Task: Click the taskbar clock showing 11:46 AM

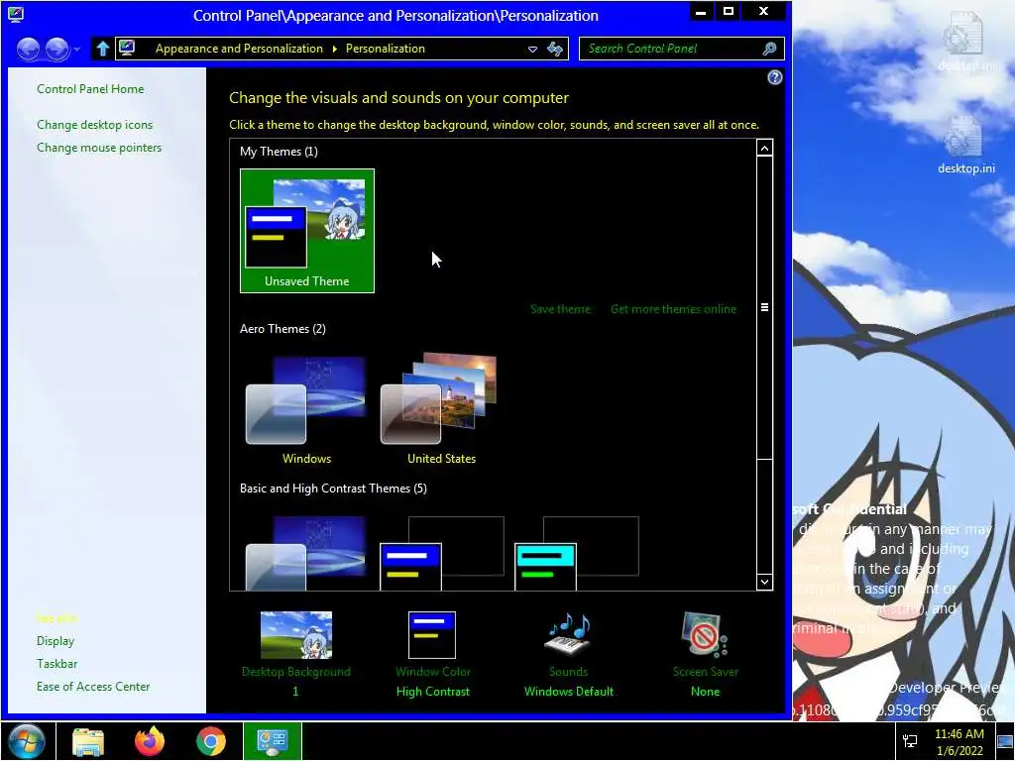Action: point(959,741)
